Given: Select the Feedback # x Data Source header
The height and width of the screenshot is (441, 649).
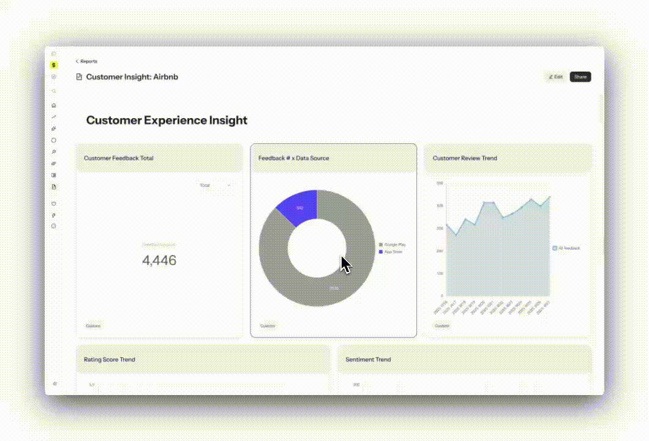Looking at the screenshot, I should (334, 158).
